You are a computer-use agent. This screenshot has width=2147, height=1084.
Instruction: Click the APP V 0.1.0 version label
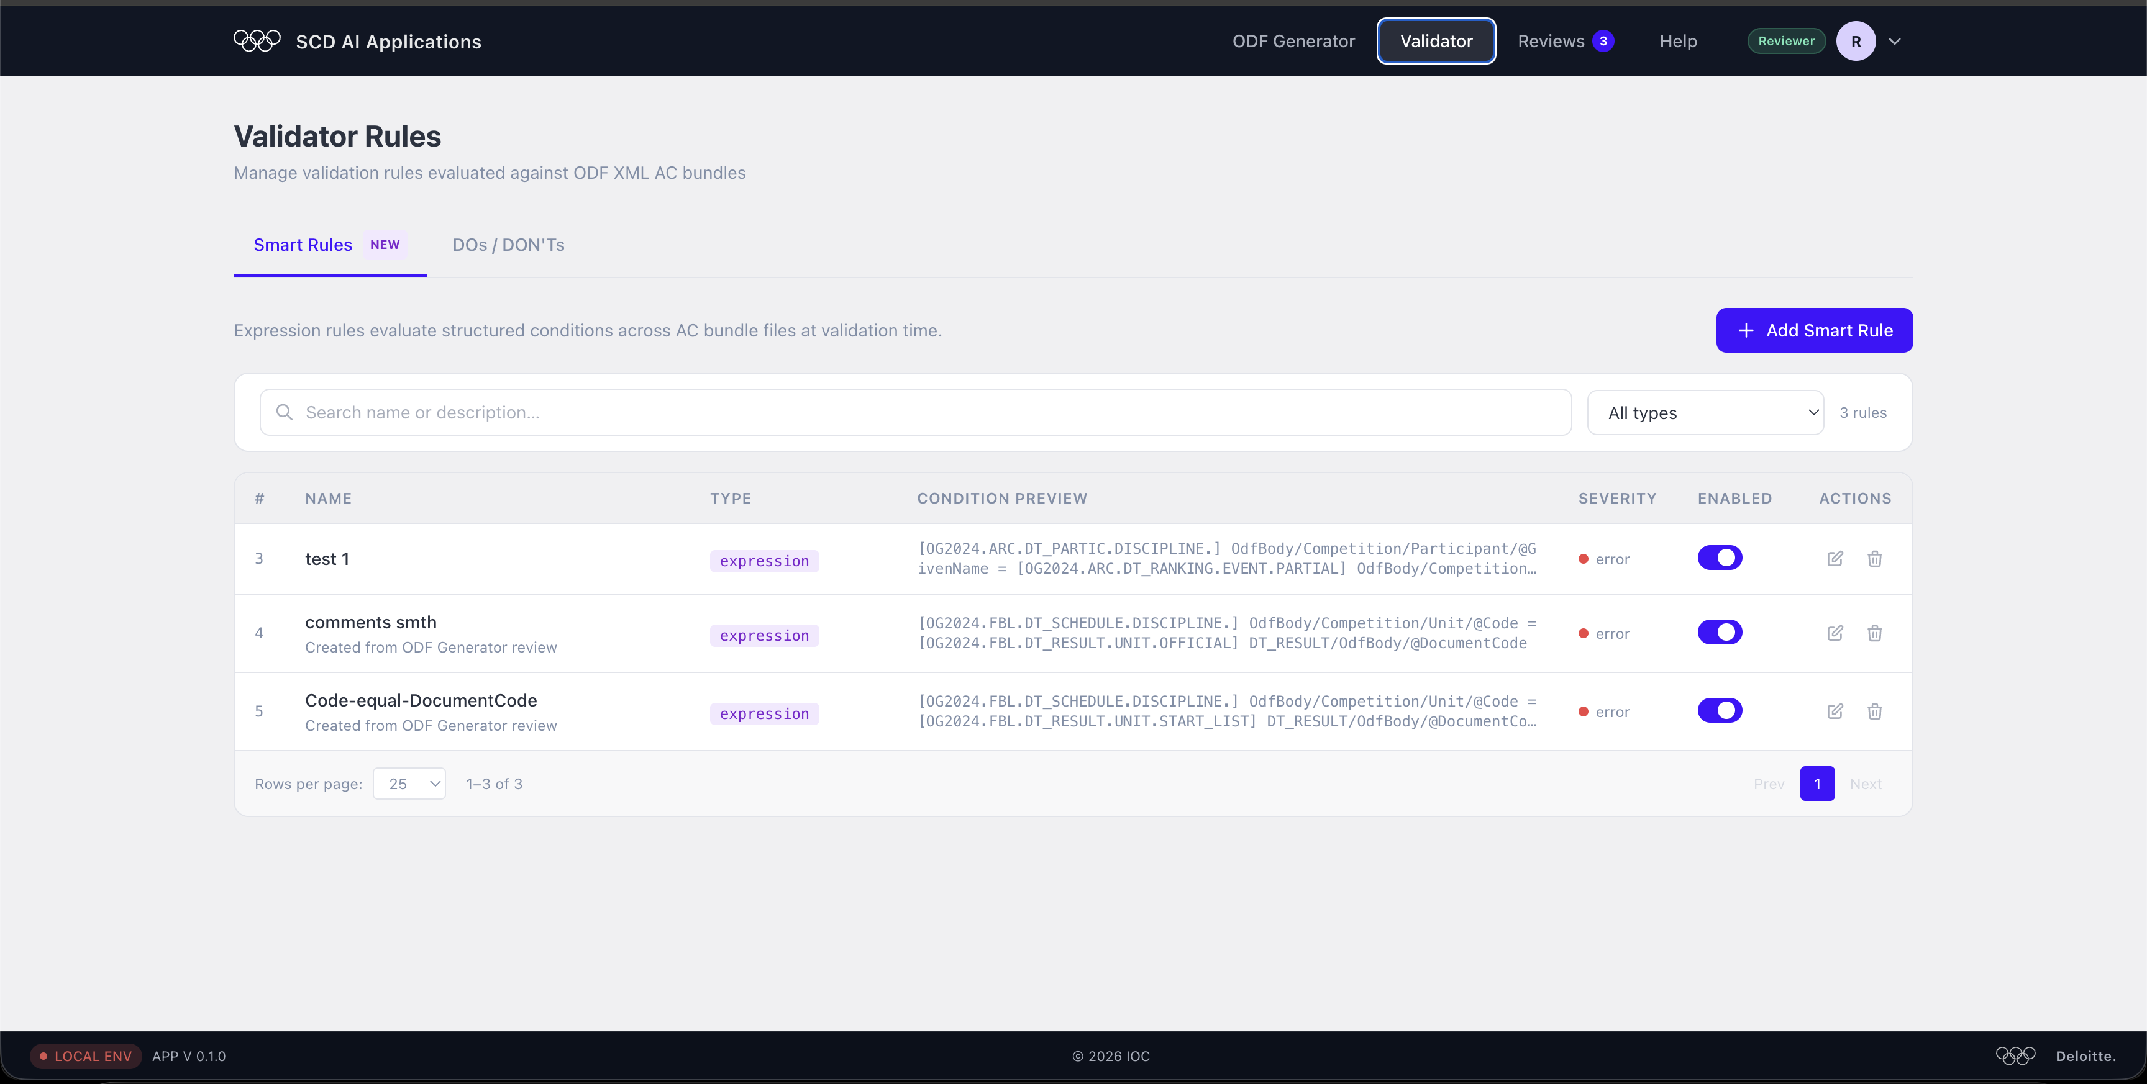click(189, 1055)
